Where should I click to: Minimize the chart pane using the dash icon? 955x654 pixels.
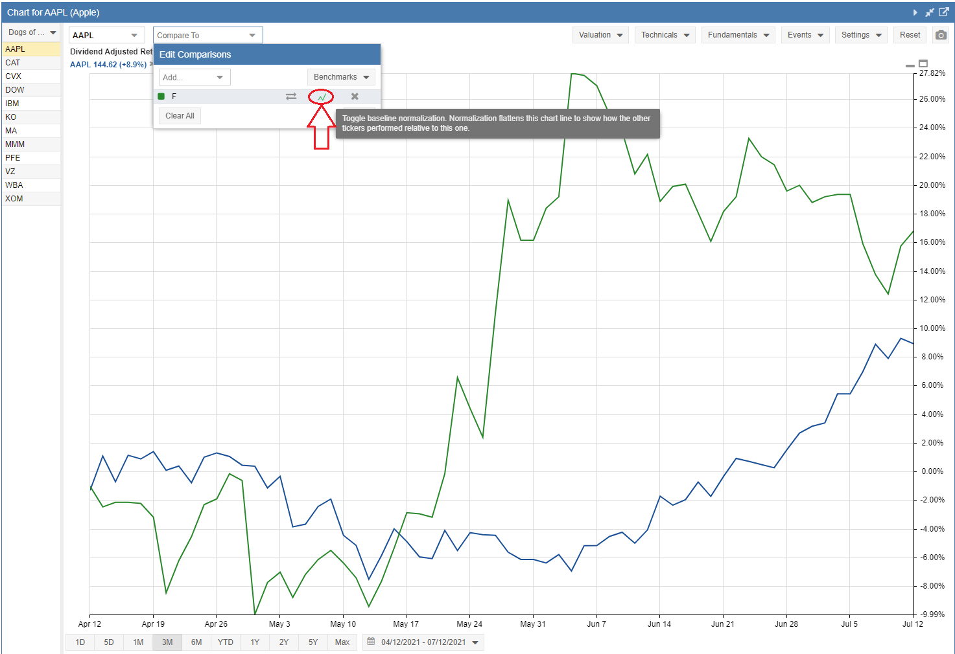pyautogui.click(x=910, y=65)
